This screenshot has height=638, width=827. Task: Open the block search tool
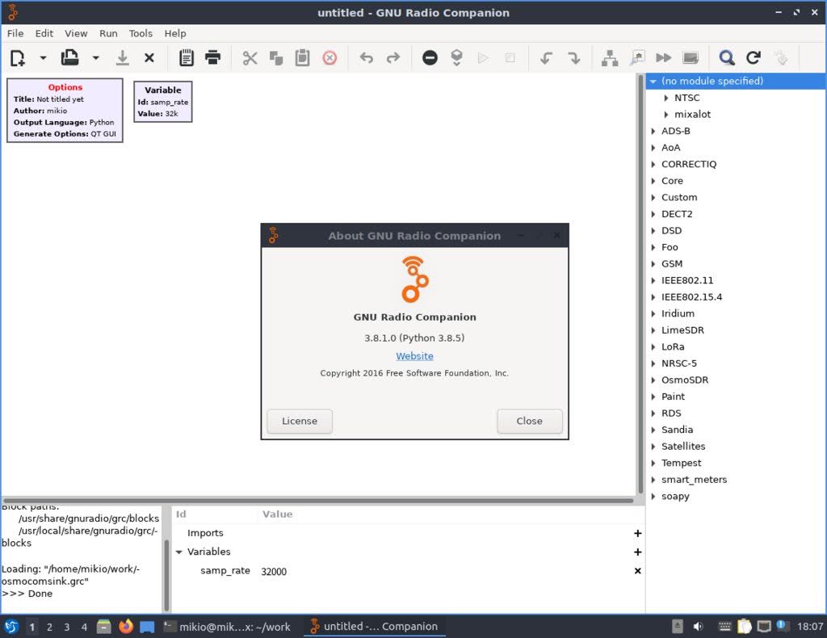[x=726, y=57]
